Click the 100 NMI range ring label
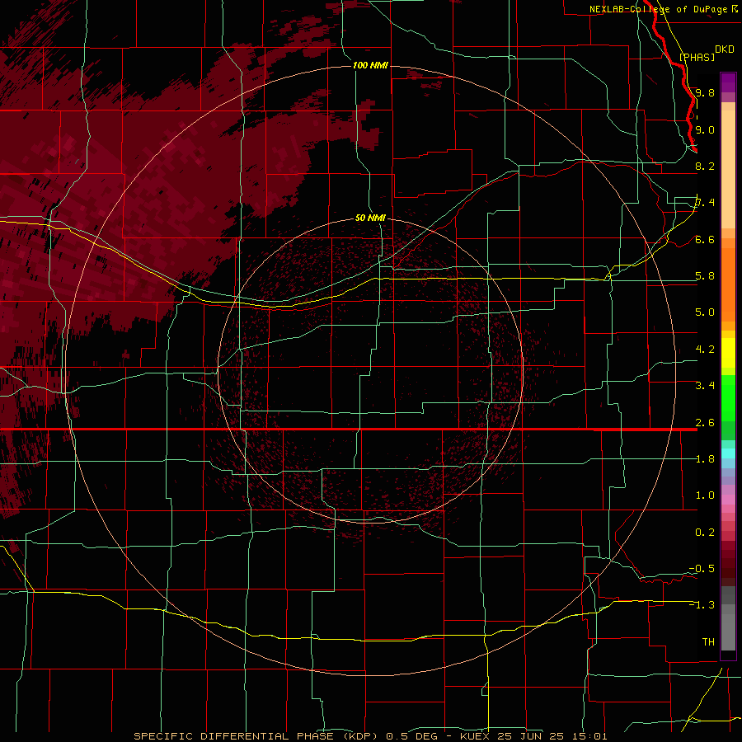The height and width of the screenshot is (742, 742). point(370,65)
